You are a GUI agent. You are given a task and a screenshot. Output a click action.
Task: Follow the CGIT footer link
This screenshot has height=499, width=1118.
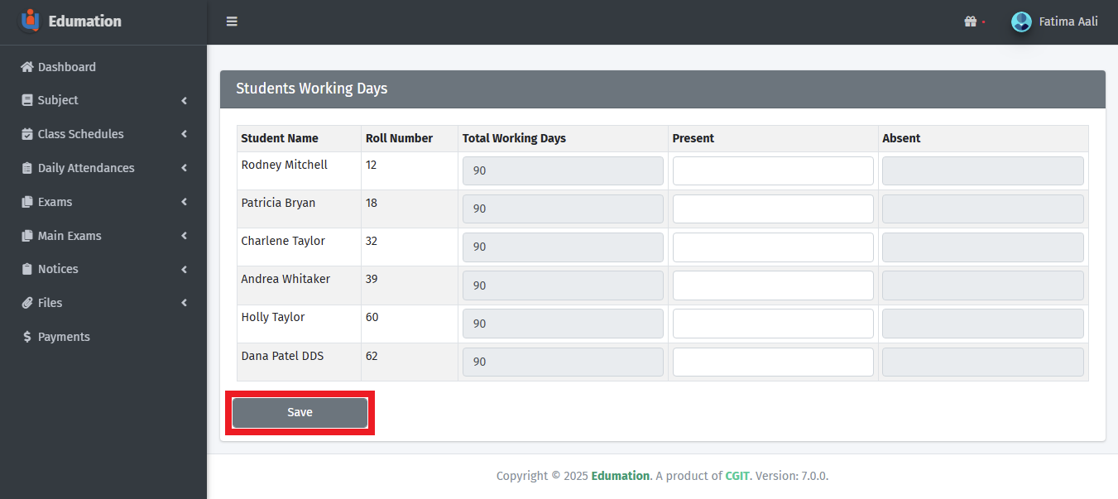(x=737, y=476)
